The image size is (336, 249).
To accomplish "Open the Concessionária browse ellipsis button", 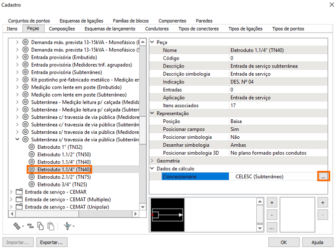I will (323, 176).
